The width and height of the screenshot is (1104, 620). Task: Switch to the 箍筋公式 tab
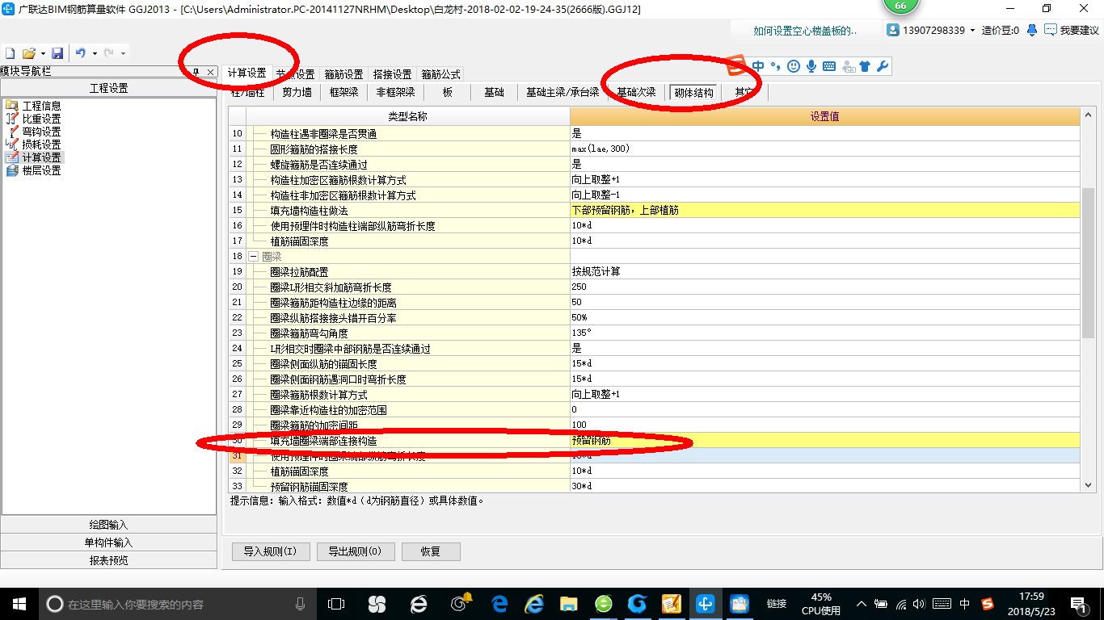(x=441, y=74)
